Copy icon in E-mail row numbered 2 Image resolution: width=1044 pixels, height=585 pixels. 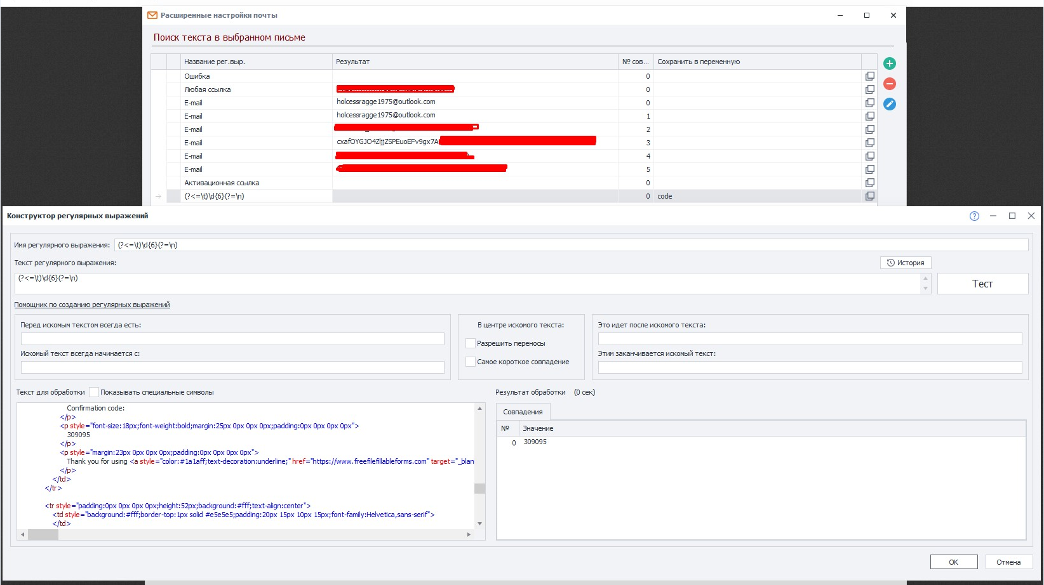click(x=870, y=129)
